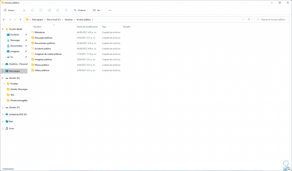
Task: Go back with the left arrow
Action: [x=4, y=20]
